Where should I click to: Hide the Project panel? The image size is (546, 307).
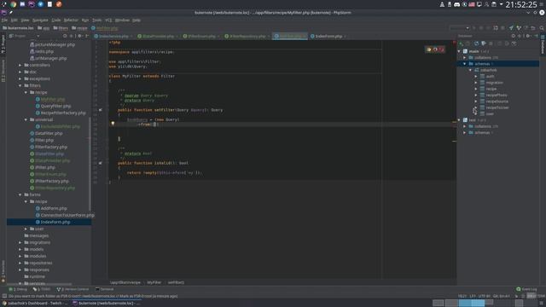[x=87, y=36]
